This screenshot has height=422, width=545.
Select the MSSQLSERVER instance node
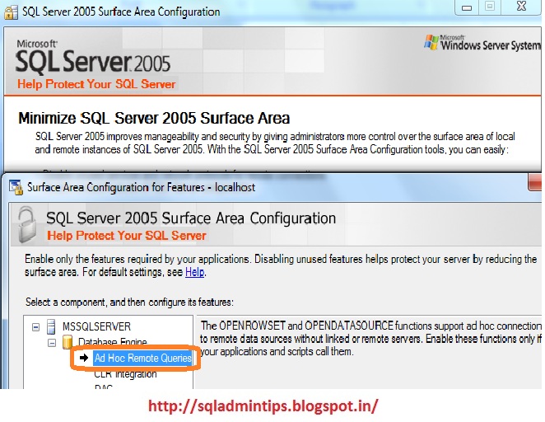pyautogui.click(x=96, y=326)
